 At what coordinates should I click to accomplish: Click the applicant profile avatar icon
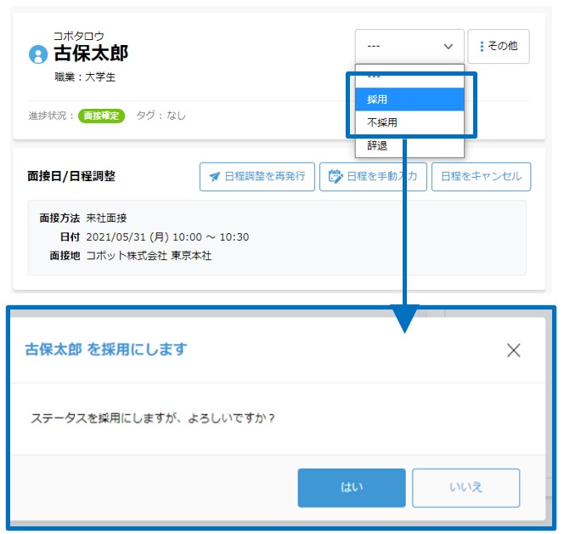click(x=38, y=54)
